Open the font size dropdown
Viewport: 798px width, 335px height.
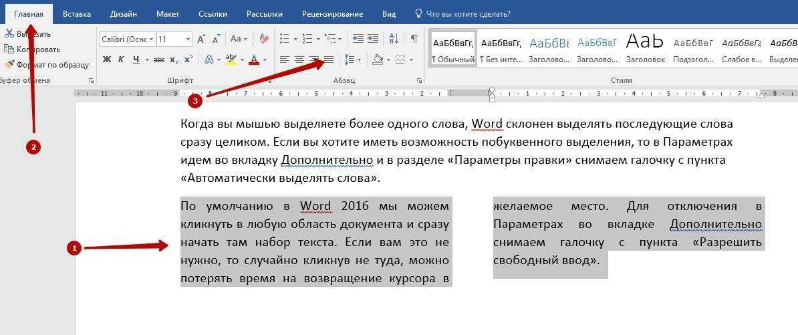tap(188, 39)
